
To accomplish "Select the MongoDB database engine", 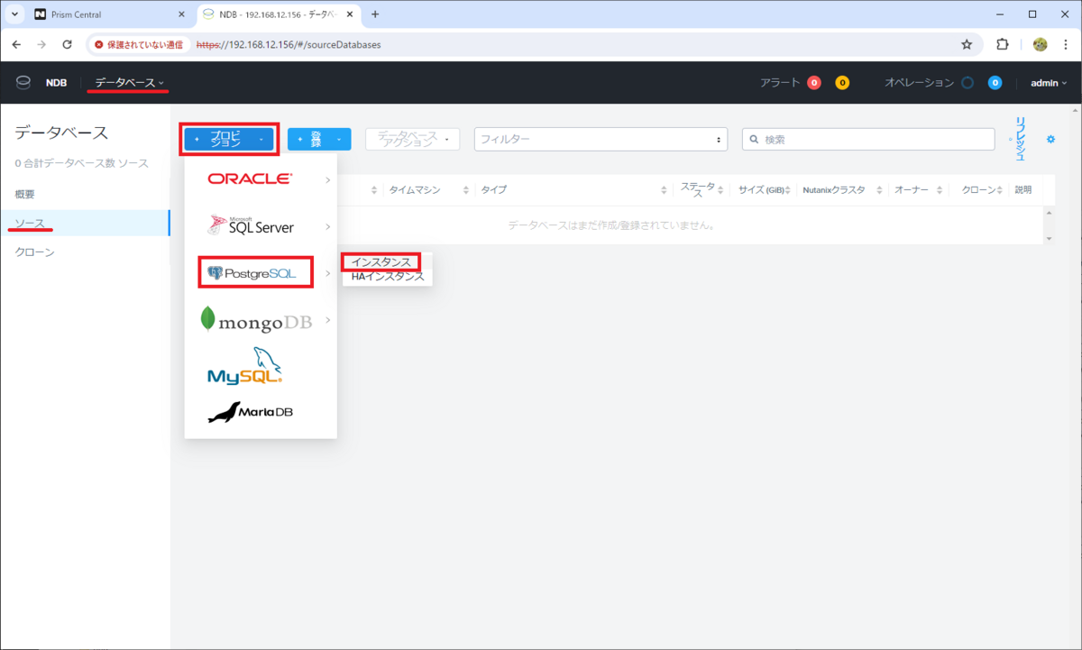I will pyautogui.click(x=255, y=320).
